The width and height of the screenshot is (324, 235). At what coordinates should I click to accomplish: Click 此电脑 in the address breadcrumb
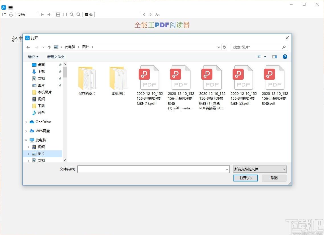pyautogui.click(x=70, y=47)
